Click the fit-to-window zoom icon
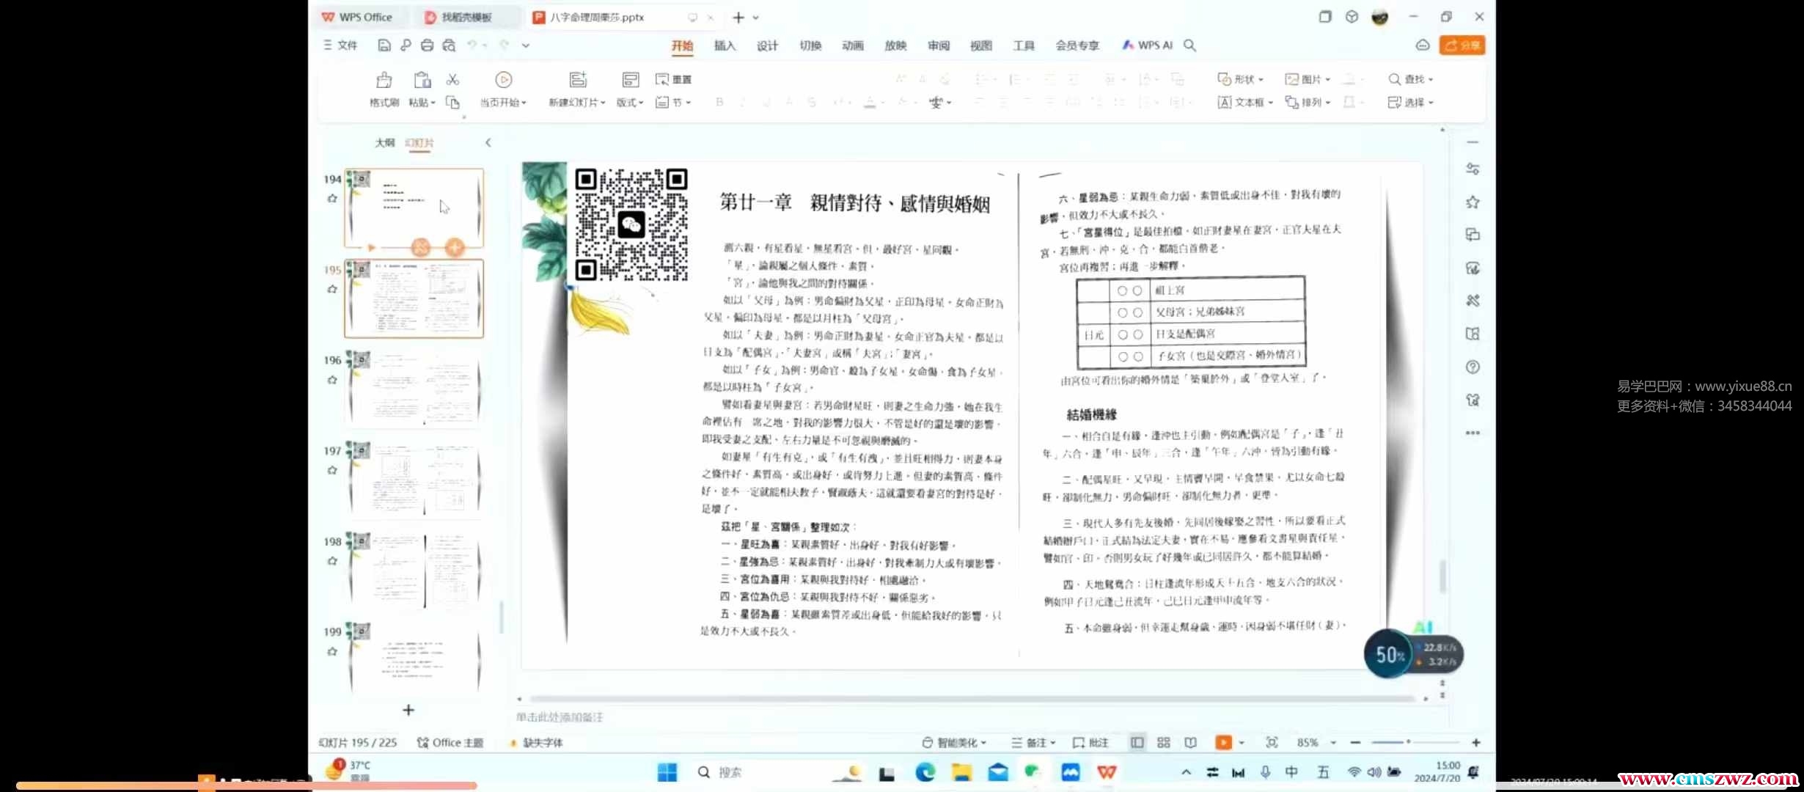 pos(1272,743)
